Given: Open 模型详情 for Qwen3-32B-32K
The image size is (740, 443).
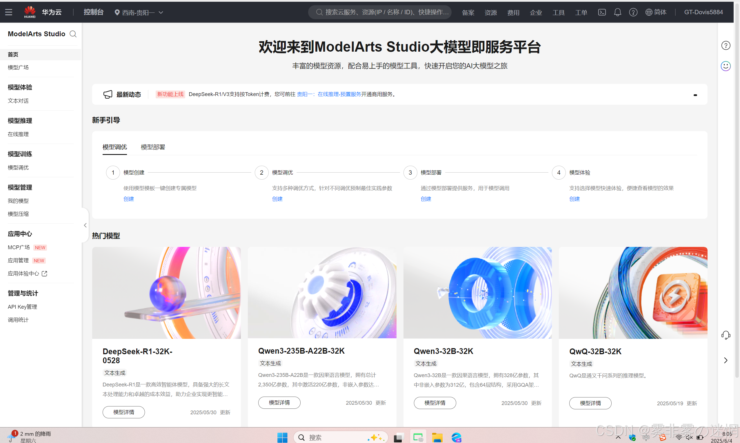Looking at the screenshot, I should point(435,403).
